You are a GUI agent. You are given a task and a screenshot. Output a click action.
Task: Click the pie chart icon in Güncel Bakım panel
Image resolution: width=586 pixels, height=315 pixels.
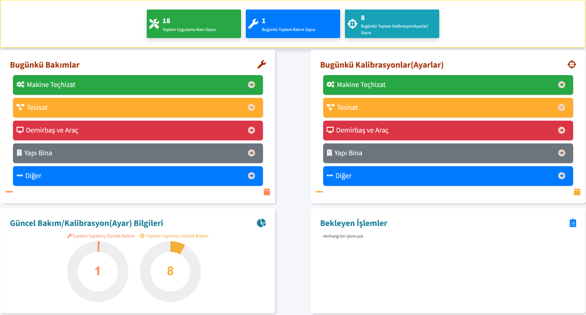261,223
